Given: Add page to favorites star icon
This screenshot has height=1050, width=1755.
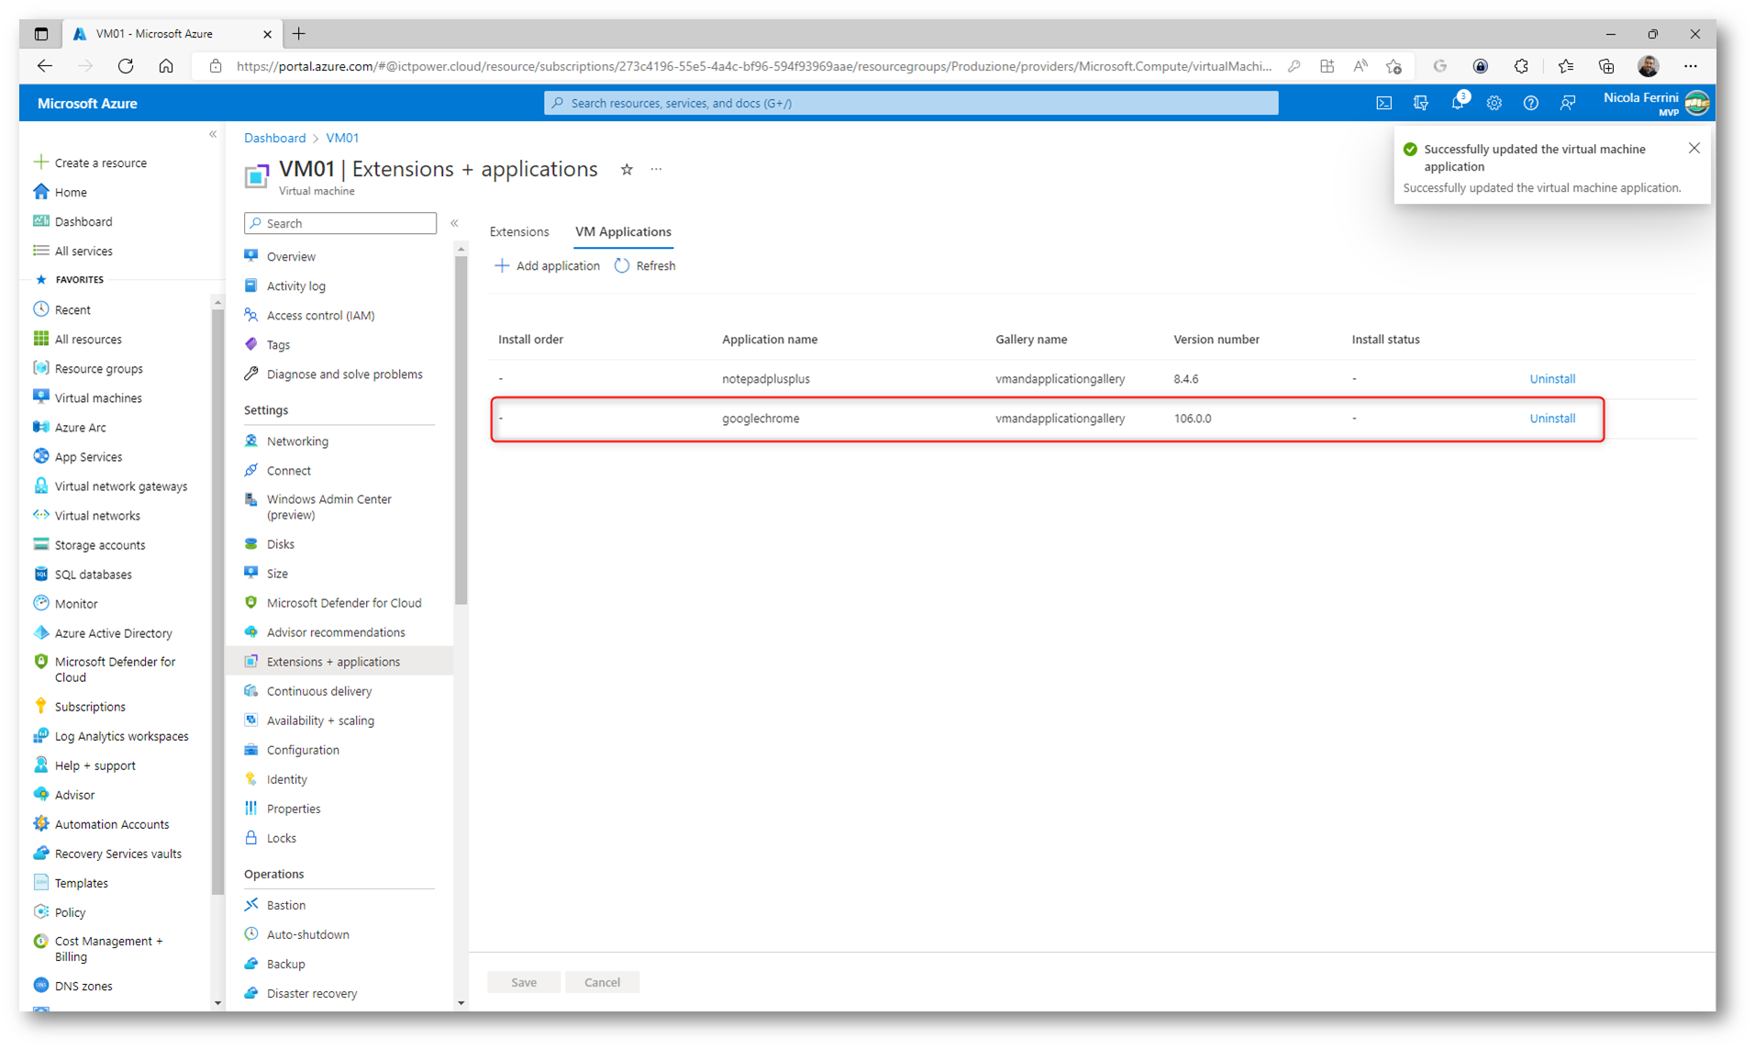Looking at the screenshot, I should click(x=1394, y=66).
